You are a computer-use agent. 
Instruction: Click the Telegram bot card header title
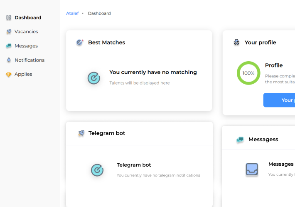(107, 133)
